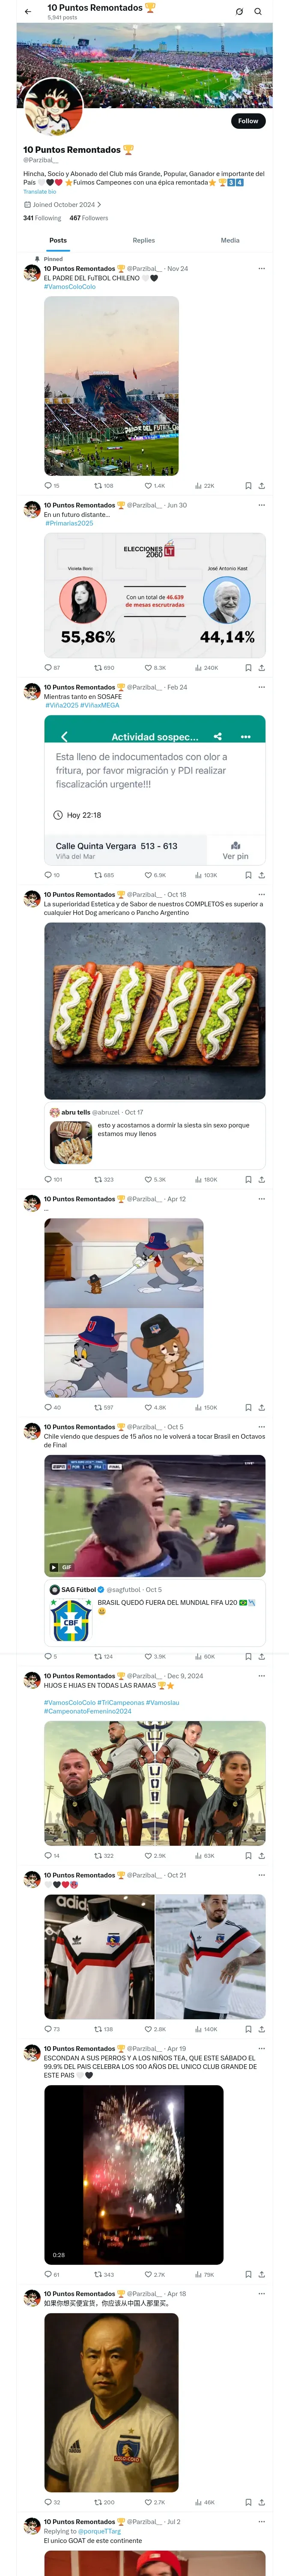Switch to the Replies tab
This screenshot has height=2576, width=289.
[x=143, y=240]
